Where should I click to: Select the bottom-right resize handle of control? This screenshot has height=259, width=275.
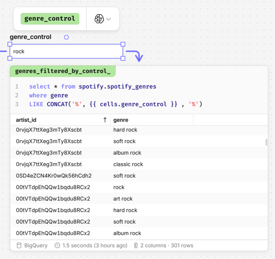123,58
